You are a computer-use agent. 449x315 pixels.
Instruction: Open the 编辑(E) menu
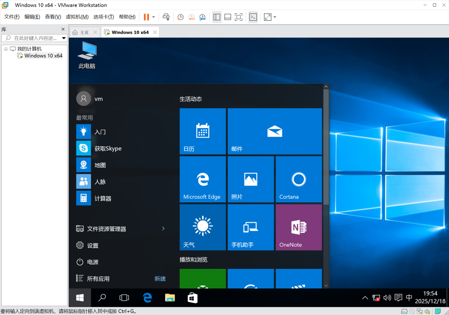point(32,17)
